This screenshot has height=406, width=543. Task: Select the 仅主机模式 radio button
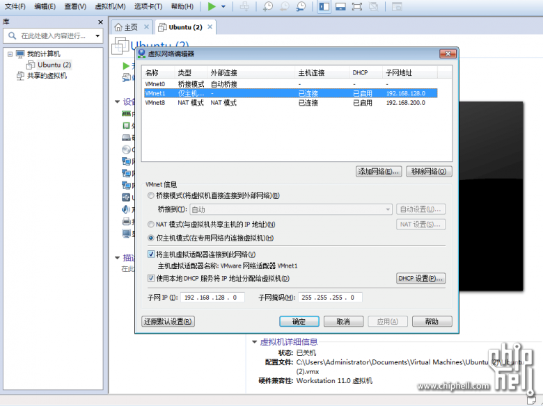[150, 238]
